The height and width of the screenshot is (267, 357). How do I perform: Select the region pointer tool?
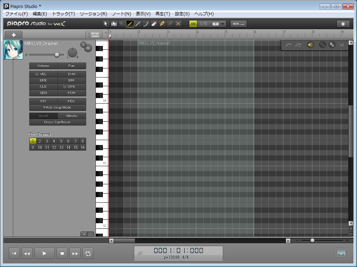click(x=114, y=24)
